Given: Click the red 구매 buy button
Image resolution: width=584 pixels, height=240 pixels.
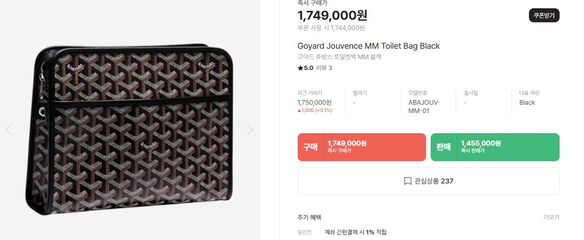Looking at the screenshot, I should tap(362, 147).
